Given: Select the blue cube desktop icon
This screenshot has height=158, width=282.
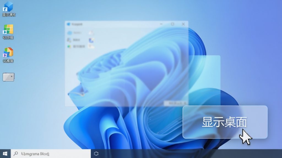Looking at the screenshot, I should (8, 7).
